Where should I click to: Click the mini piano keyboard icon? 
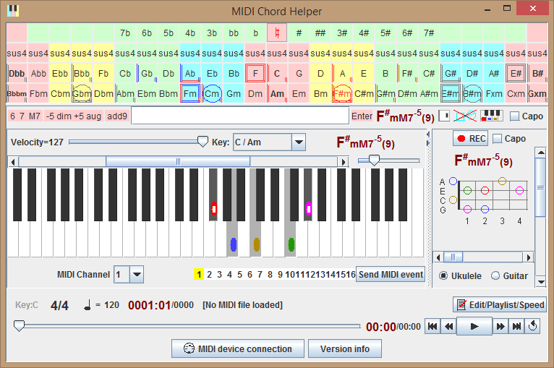492,116
